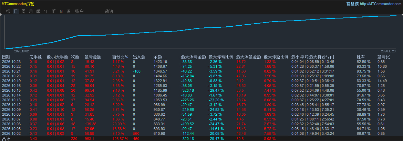This screenshot has width=403, height=141.
Task: Sort by the 日期 column header
Action: pos(6,57)
